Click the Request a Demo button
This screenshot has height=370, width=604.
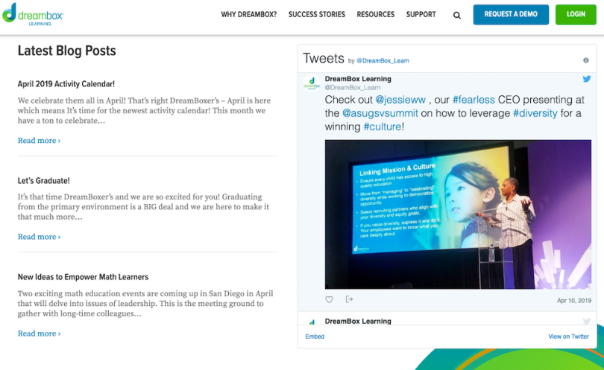click(x=510, y=14)
